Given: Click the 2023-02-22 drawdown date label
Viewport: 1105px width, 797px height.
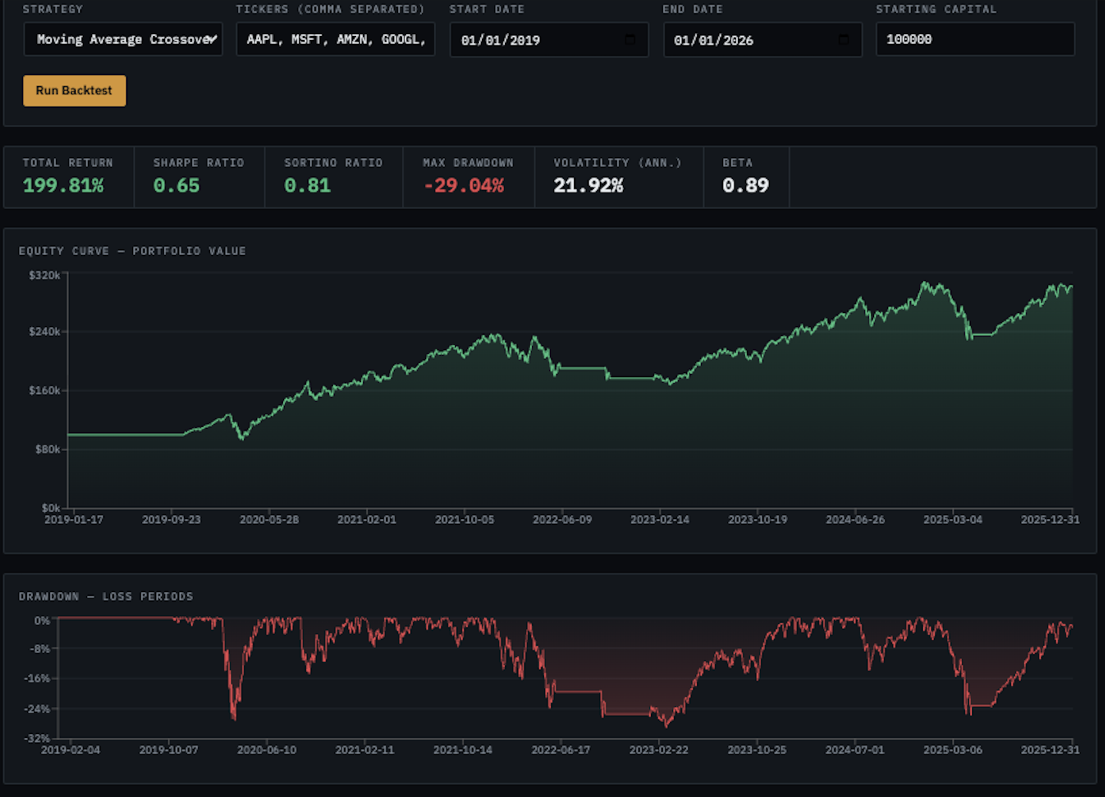Looking at the screenshot, I should tap(658, 750).
